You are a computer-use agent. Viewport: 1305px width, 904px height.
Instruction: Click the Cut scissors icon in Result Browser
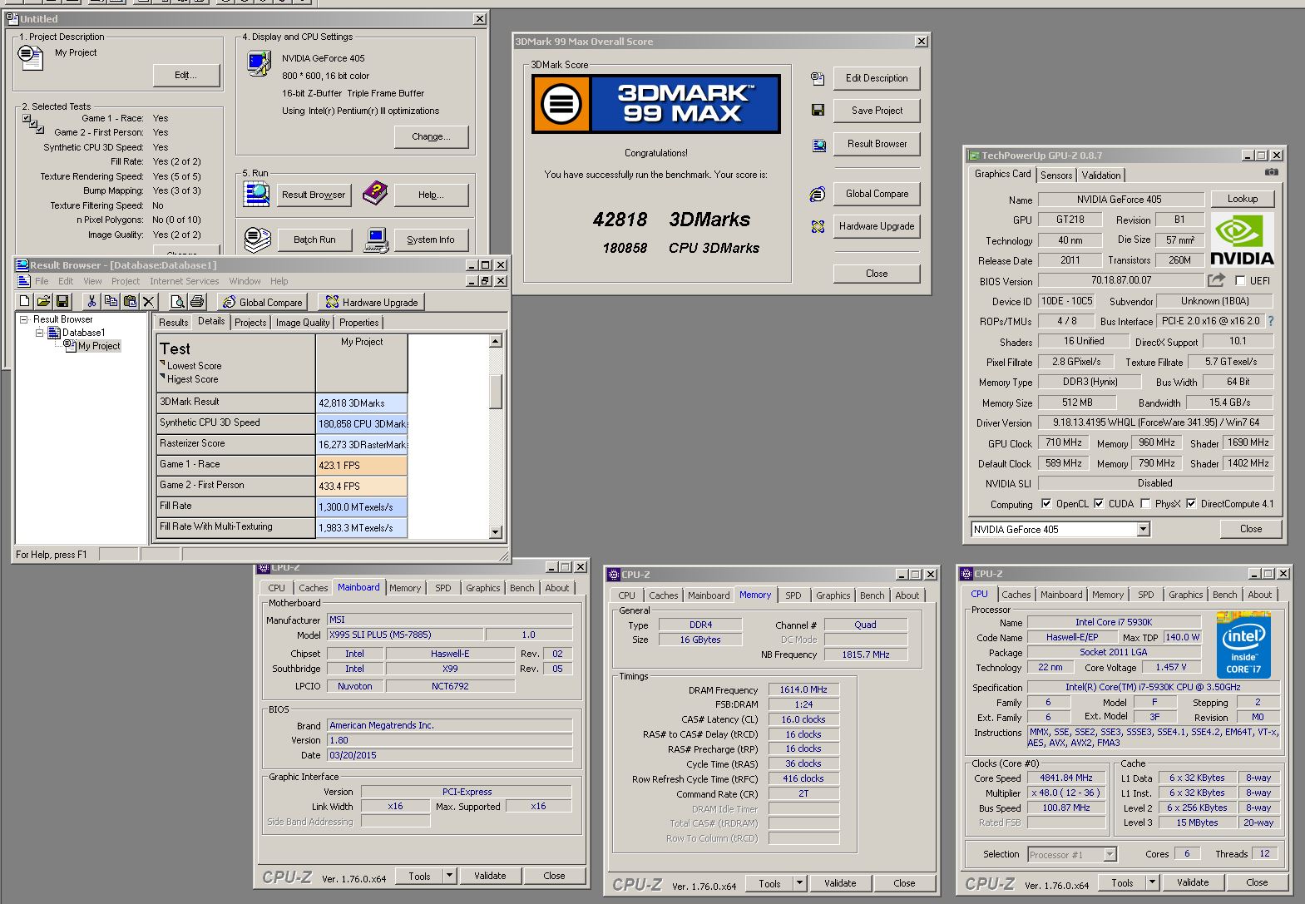91,301
